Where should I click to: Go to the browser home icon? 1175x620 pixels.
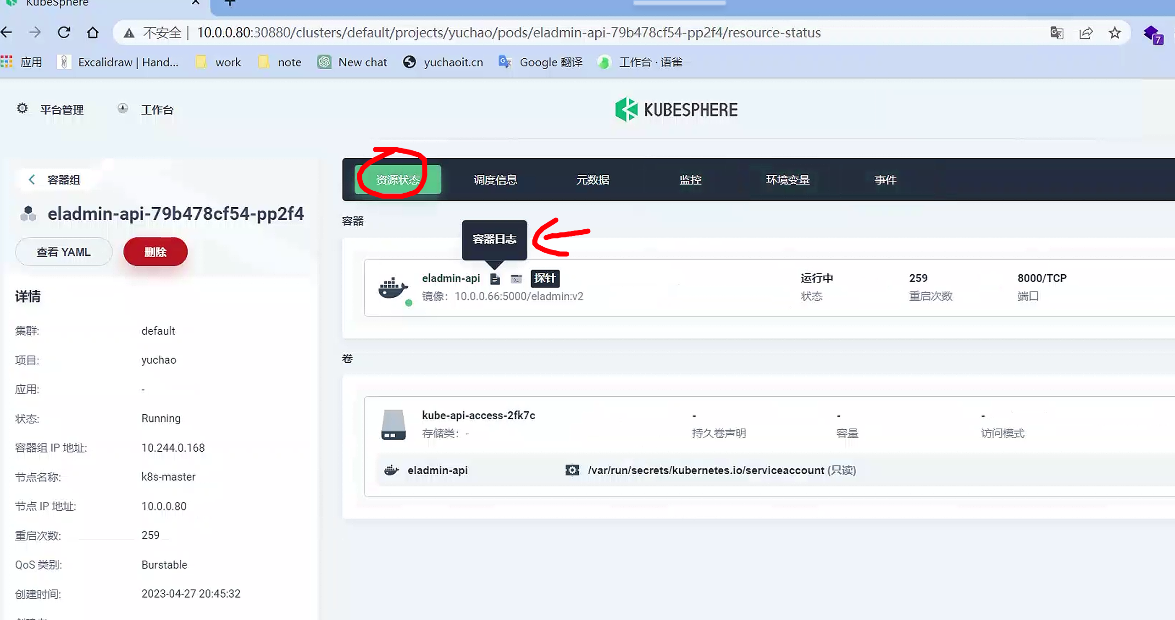(x=93, y=33)
